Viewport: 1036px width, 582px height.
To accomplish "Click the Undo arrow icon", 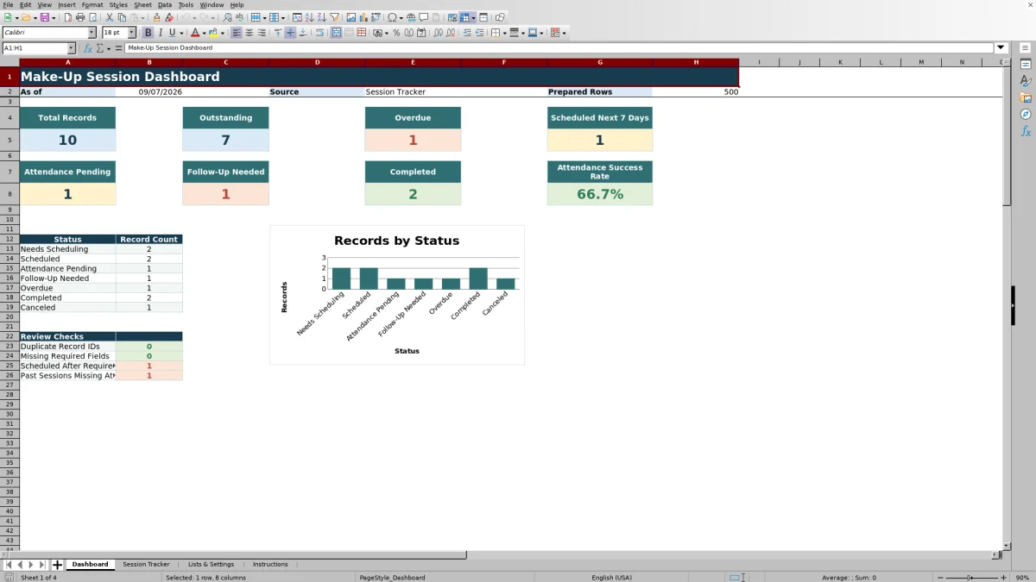I will (x=185, y=17).
